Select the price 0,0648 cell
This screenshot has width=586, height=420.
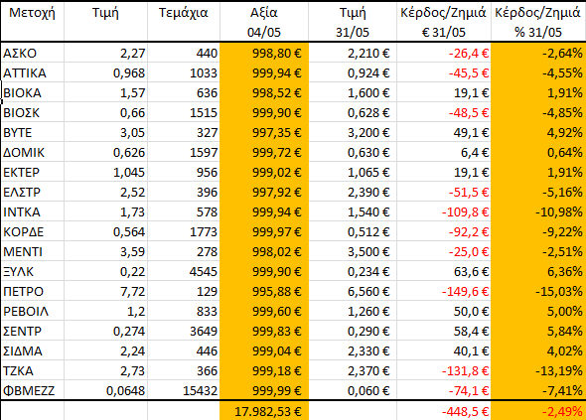(105, 390)
